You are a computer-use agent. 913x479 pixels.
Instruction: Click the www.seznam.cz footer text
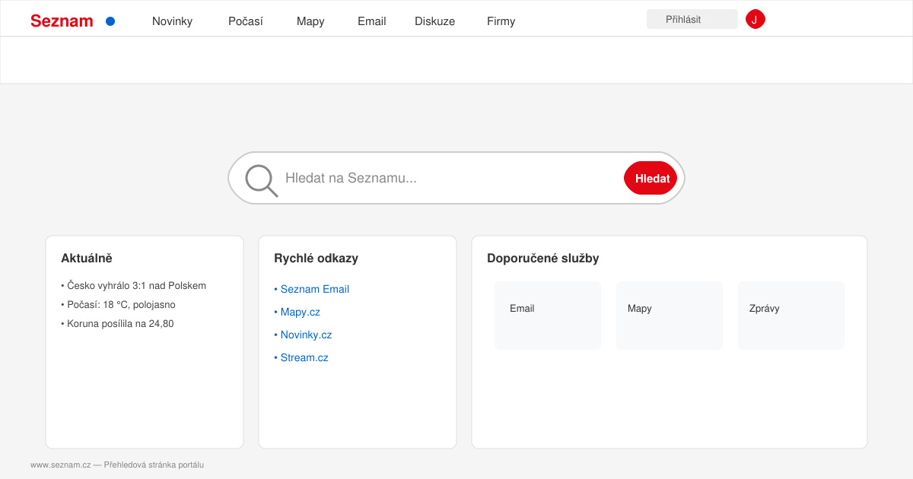pos(117,465)
